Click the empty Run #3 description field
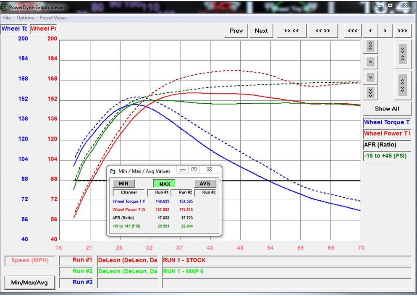417x296 pixels. [286, 283]
